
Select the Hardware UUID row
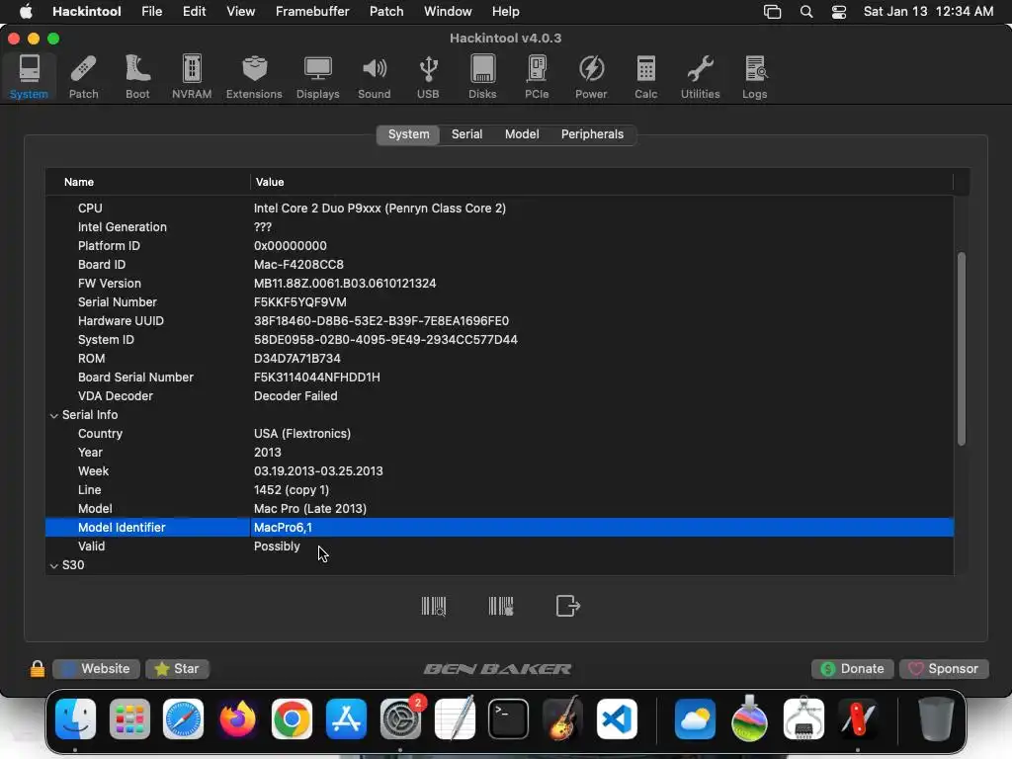499,321
